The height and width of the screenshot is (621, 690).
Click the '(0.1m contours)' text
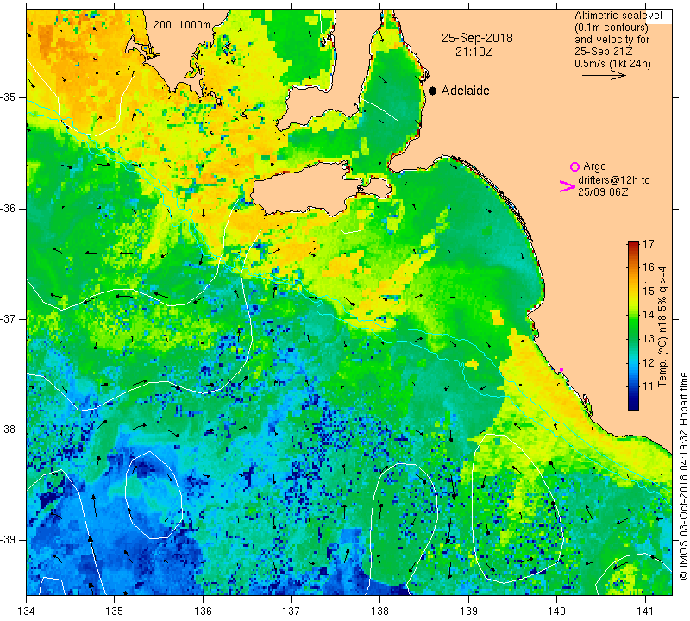[612, 28]
